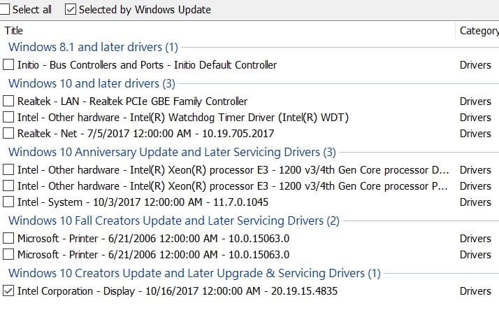Select Realtek PCIe GBE Family Controller checkbox

coord(8,101)
